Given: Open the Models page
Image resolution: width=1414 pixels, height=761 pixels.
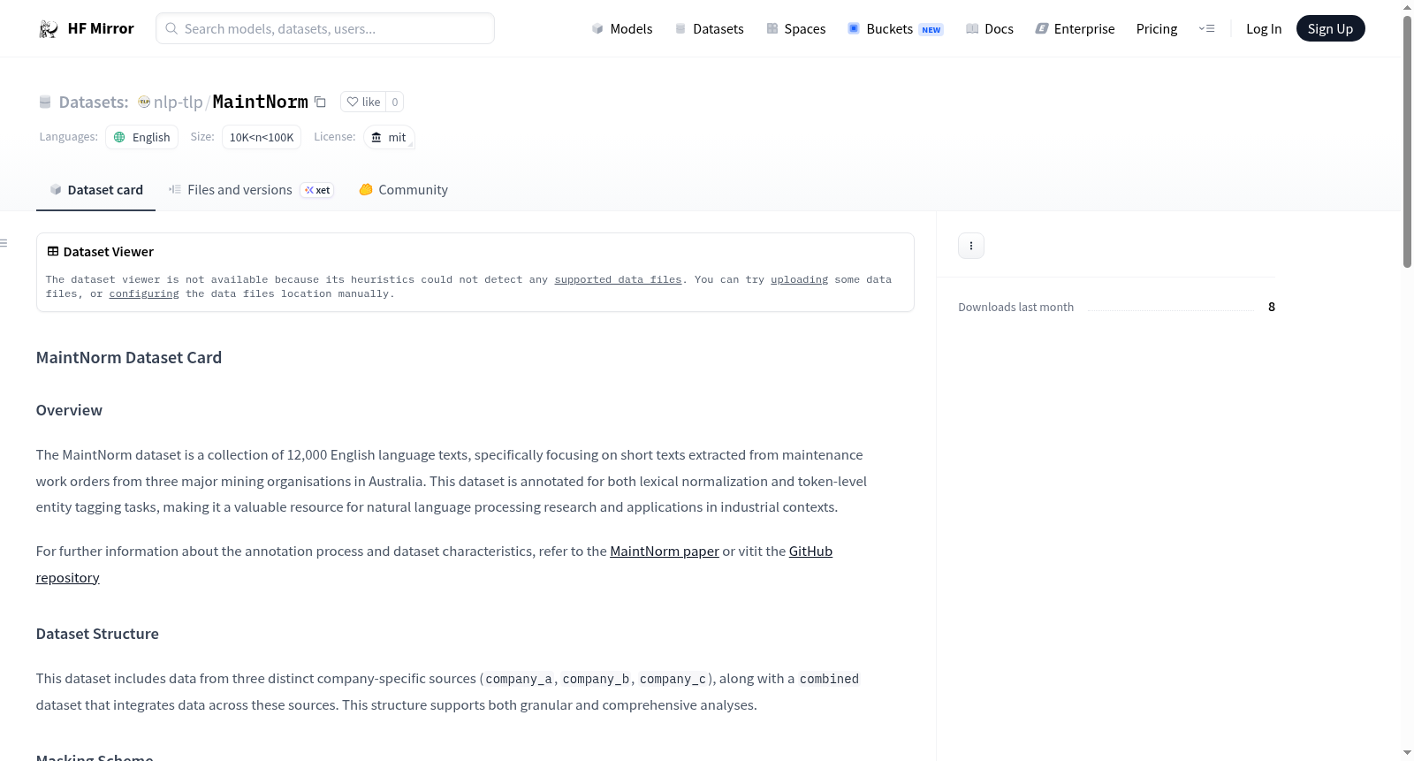Looking at the screenshot, I should tap(622, 29).
